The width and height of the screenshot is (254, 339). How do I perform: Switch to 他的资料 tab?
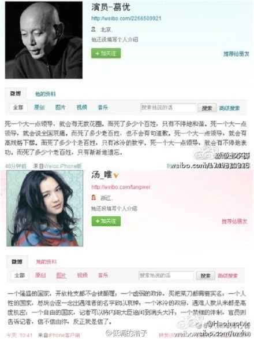[x=46, y=94]
